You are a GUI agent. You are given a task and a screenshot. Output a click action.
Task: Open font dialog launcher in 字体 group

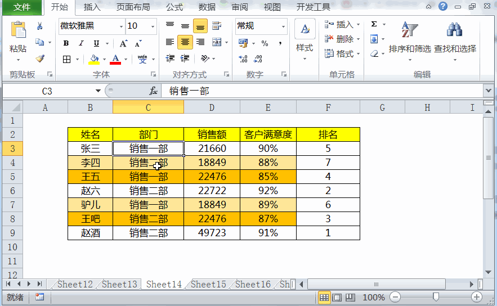pyautogui.click(x=154, y=74)
